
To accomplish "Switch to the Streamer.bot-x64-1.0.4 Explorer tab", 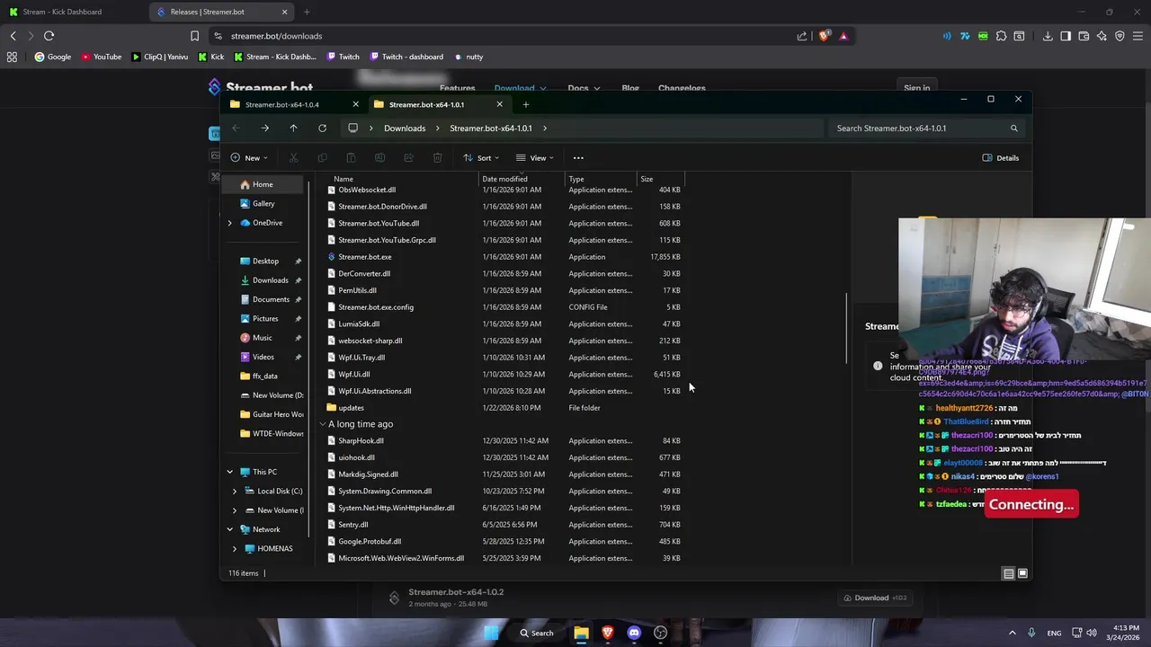I will (281, 104).
